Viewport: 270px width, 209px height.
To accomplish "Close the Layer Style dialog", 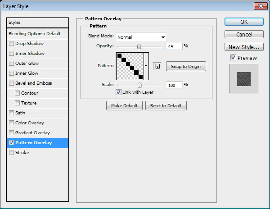I will (x=261, y=6).
